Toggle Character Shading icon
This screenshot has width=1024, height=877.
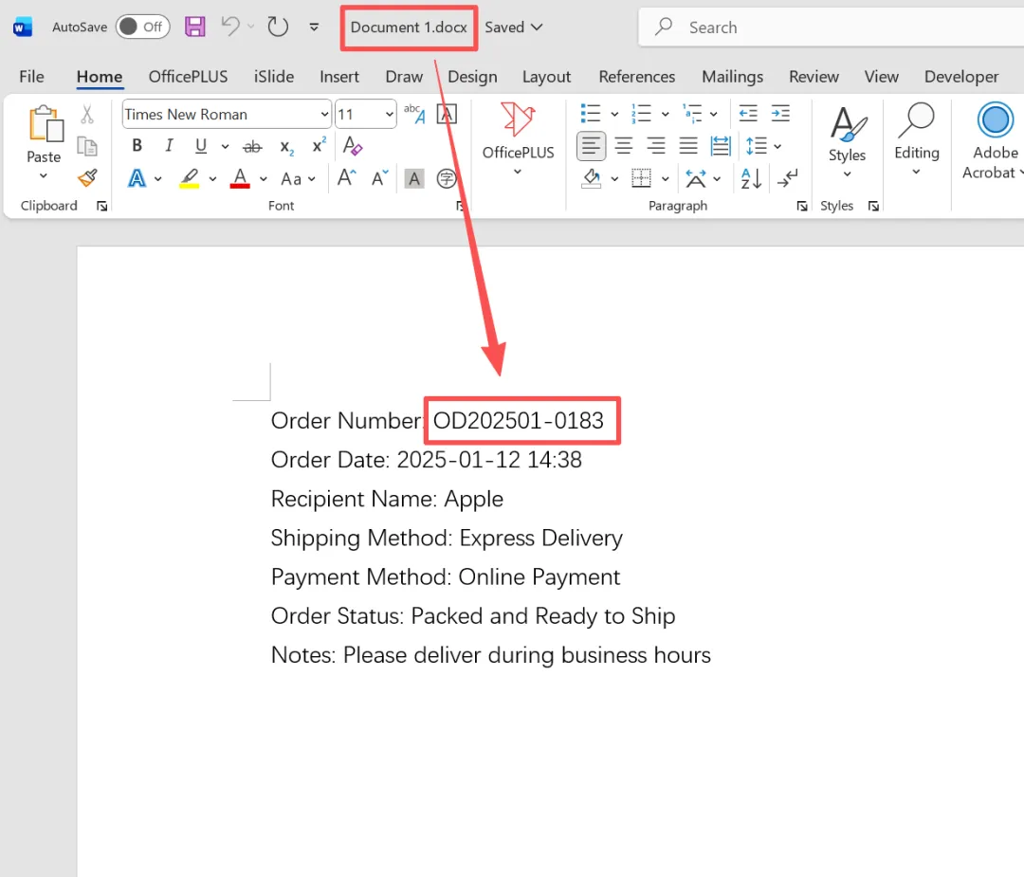(x=414, y=179)
